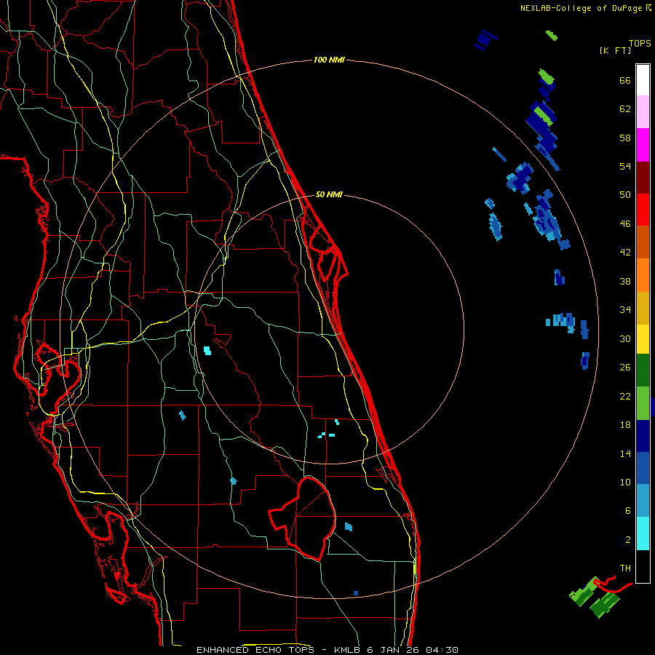Select the light green 18-22 kft swatch
Image resolution: width=655 pixels, height=655 pixels.
point(643,403)
